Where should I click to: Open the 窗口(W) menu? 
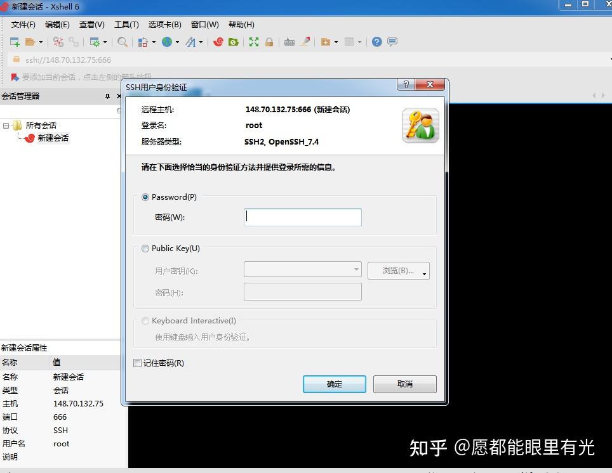tap(205, 25)
